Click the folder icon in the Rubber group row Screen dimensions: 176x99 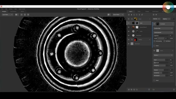coord(132,40)
